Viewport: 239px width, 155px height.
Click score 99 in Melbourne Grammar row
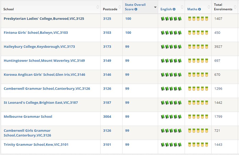click(127, 117)
